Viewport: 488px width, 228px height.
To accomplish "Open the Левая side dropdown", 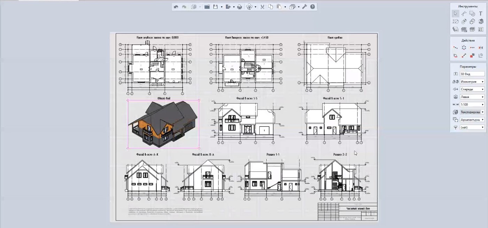I will [x=472, y=97].
